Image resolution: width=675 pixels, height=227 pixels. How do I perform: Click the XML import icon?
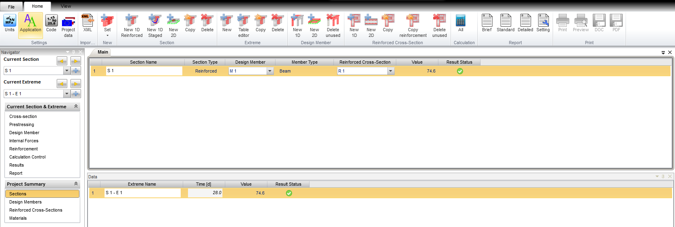(x=88, y=24)
